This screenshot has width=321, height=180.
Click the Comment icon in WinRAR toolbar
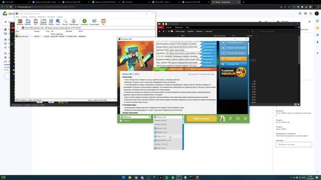[94, 22]
